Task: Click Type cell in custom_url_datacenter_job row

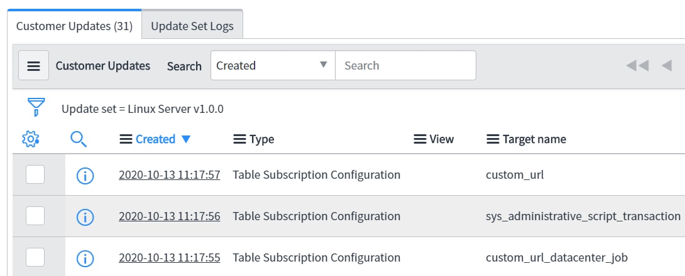Action: coord(316,258)
